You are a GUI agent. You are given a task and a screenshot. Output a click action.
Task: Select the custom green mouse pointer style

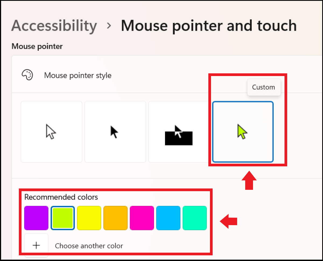point(243,132)
